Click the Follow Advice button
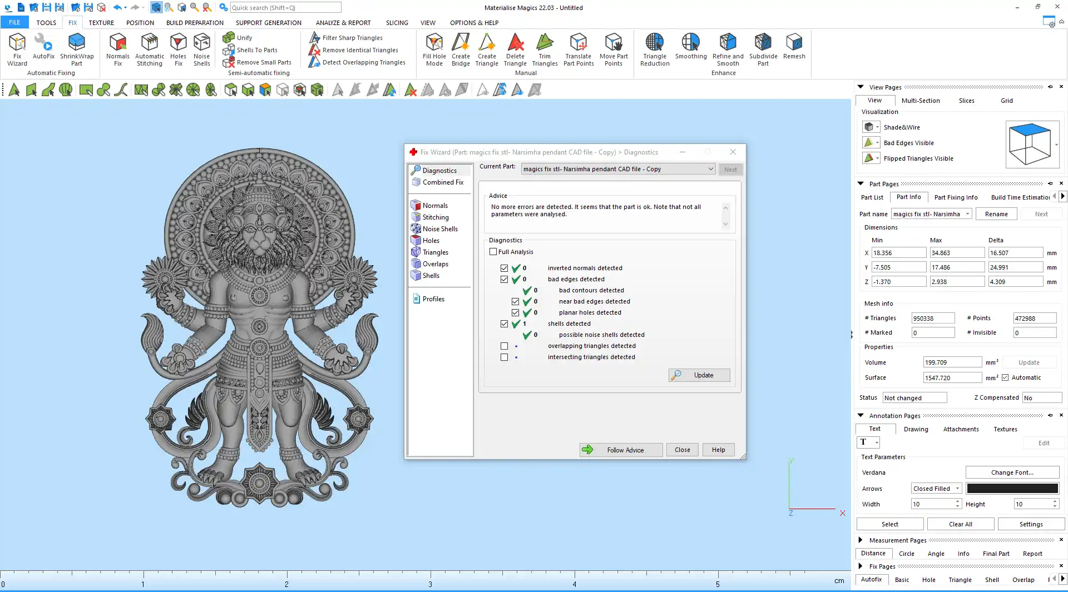The image size is (1068, 592). [621, 450]
